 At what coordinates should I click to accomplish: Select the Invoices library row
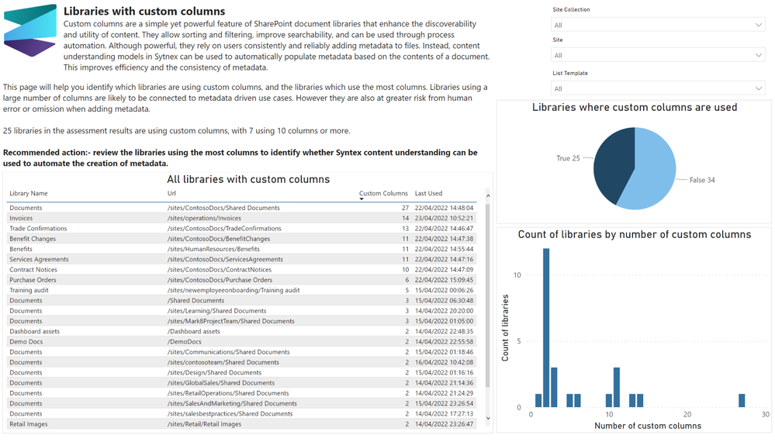coord(241,218)
